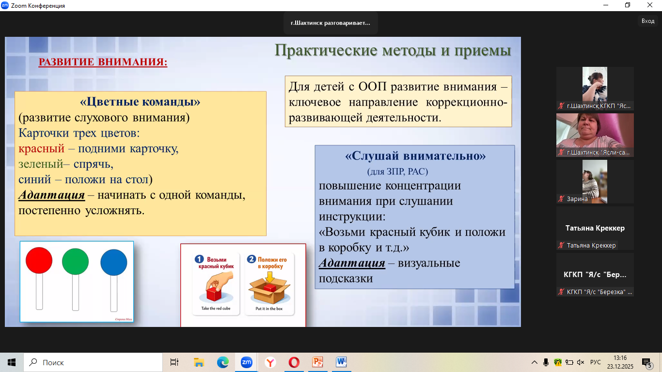Launch Yandex Browser from the taskbar

click(x=270, y=362)
